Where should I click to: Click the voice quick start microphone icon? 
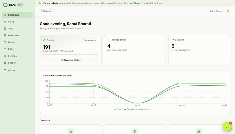pyautogui.click(x=71, y=132)
